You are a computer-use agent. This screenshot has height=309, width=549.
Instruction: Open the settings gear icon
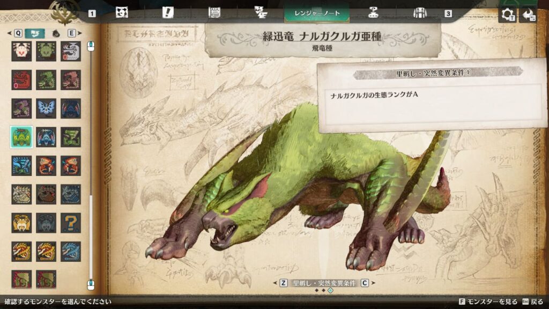(x=507, y=14)
